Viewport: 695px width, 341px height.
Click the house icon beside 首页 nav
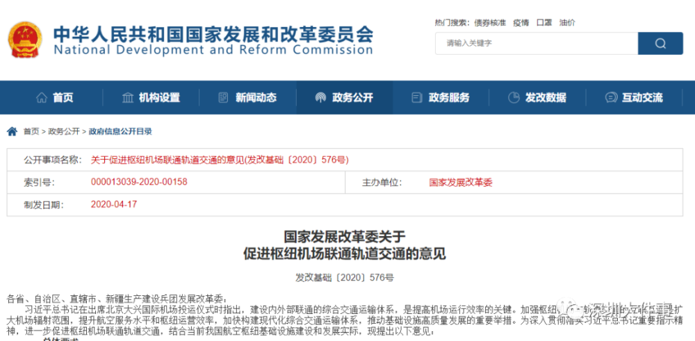(x=42, y=97)
